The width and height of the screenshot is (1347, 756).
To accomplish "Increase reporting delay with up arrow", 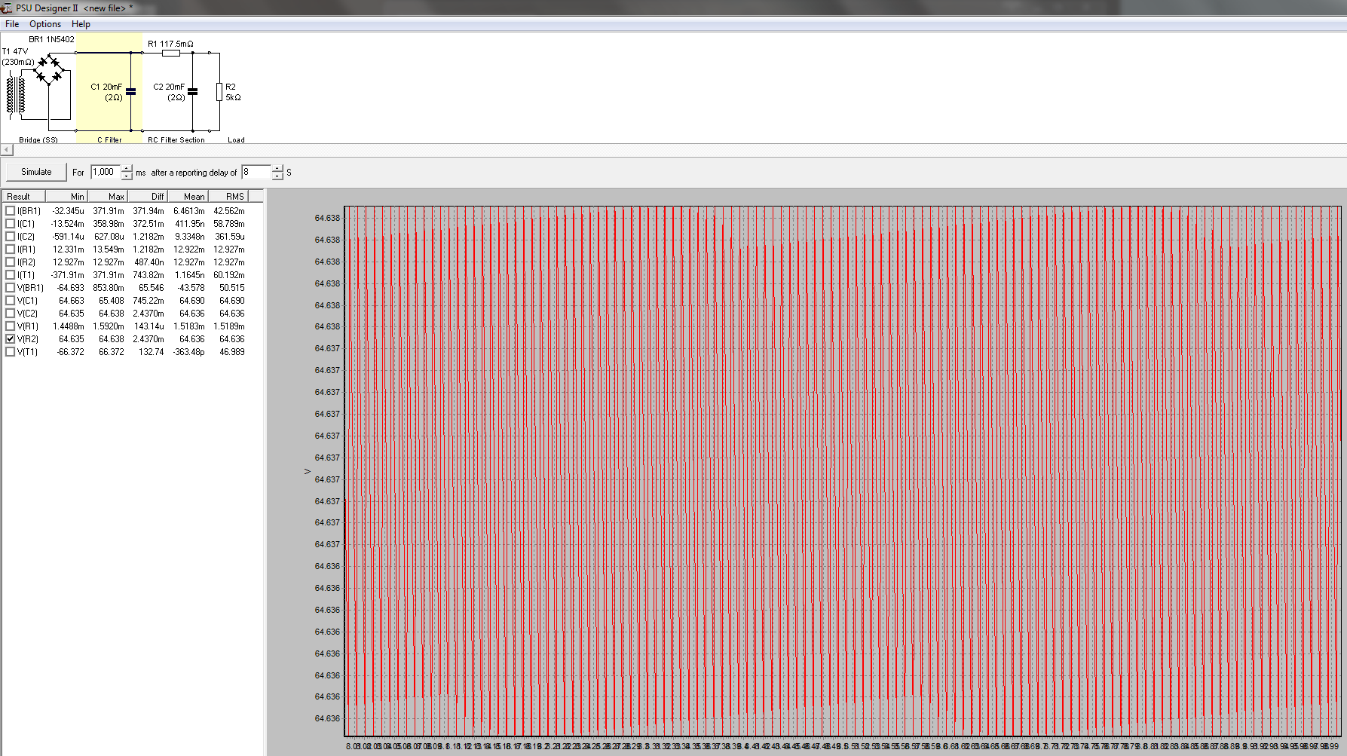I will (277, 168).
